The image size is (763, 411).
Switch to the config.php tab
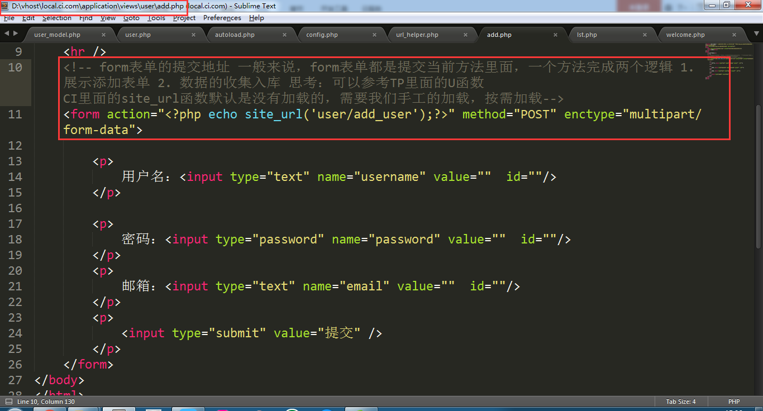coord(322,35)
